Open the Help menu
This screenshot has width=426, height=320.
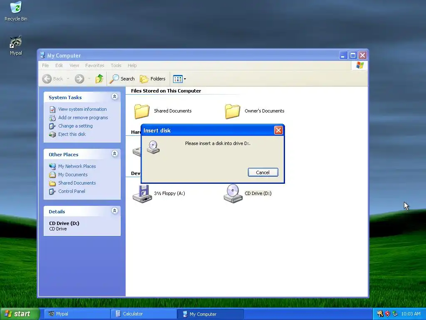pyautogui.click(x=132, y=65)
